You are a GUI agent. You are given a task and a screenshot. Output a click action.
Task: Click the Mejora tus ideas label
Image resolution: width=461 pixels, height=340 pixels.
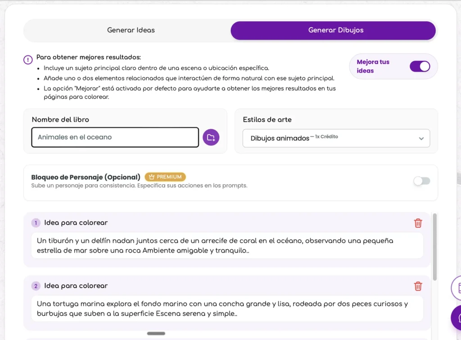(373, 66)
